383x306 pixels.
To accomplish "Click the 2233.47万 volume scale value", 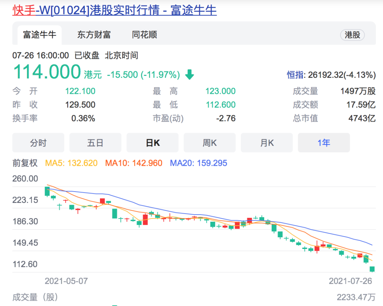I will (x=356, y=297).
